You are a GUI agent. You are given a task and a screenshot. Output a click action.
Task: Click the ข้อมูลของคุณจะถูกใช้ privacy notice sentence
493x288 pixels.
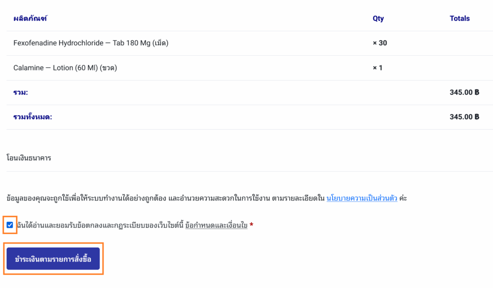[164, 198]
